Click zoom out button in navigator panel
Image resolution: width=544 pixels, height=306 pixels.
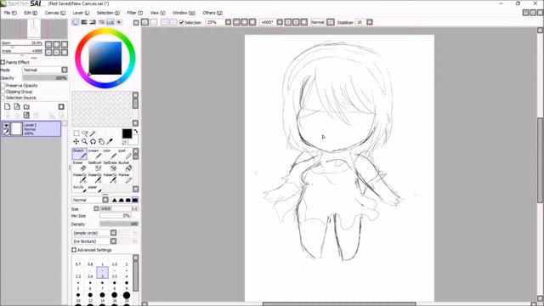(x=48, y=44)
